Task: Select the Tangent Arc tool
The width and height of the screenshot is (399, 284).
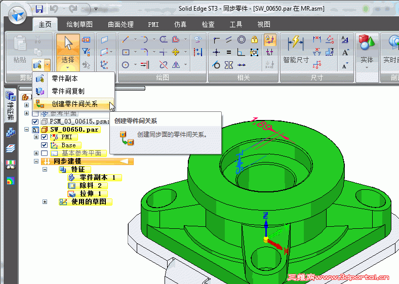Action: [144, 39]
